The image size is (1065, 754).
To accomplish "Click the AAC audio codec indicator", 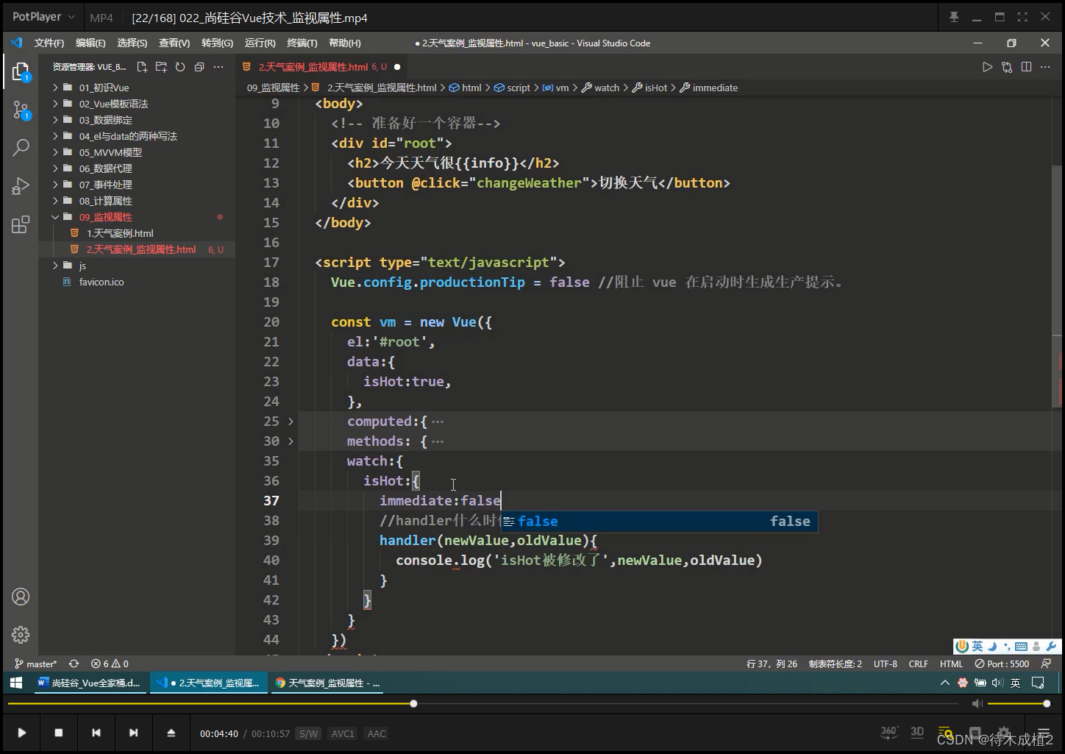I will click(x=377, y=733).
